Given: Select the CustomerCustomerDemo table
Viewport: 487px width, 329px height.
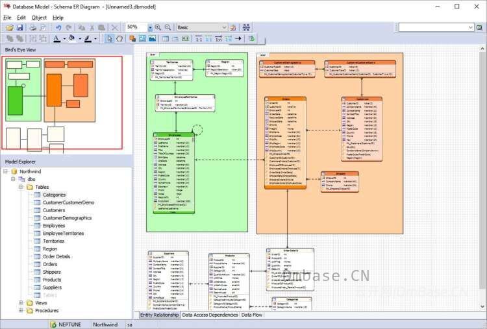Looking at the screenshot, I should click(68, 202).
